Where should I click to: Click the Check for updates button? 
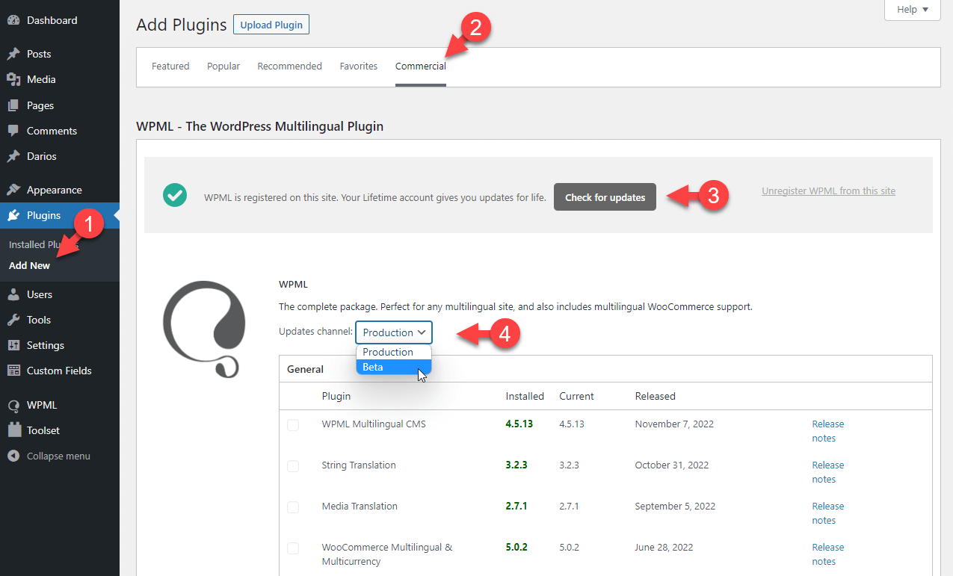[605, 197]
